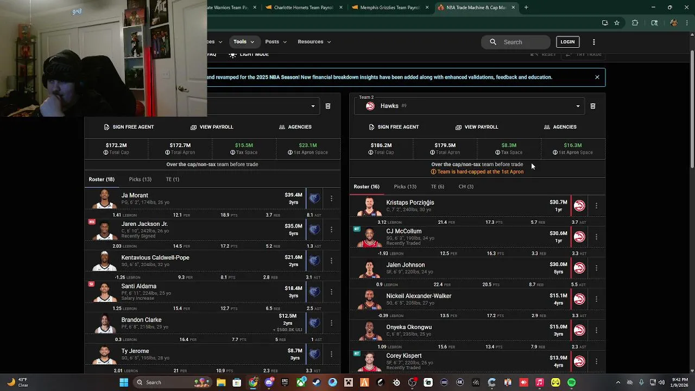The height and width of the screenshot is (391, 695).
Task: Switch to Memphis Grizzlies Team Payroll browser tab
Action: [390, 8]
